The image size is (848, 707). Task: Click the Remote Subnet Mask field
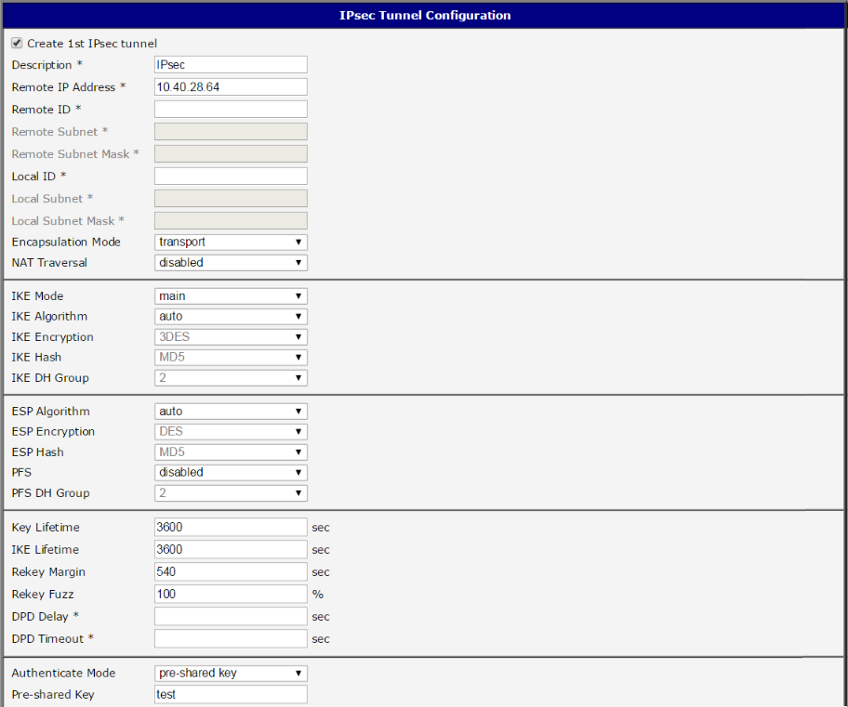tap(231, 154)
